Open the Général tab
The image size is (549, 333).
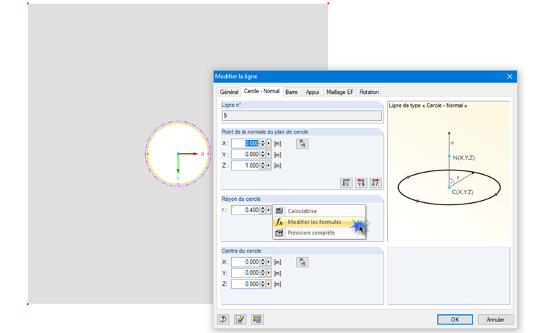tap(229, 92)
